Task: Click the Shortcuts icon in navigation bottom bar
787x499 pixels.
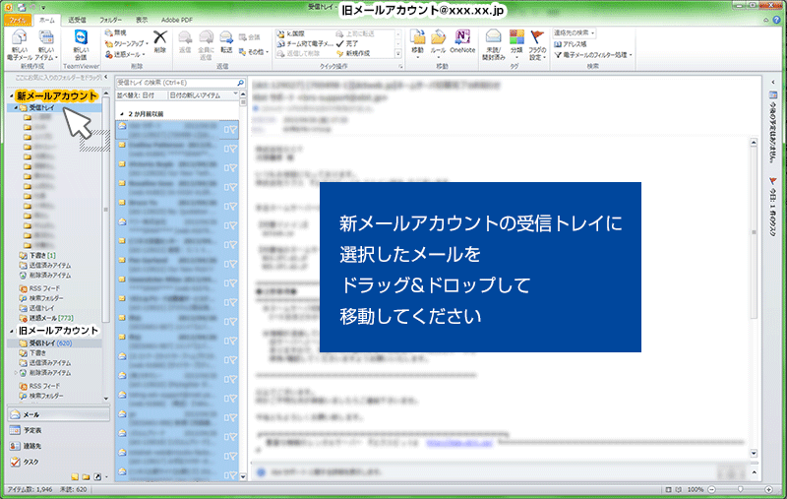Action: 97,477
